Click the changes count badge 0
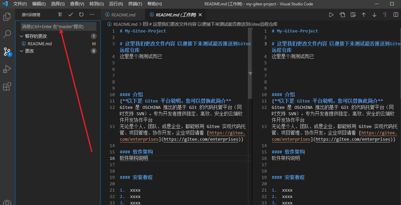 (x=94, y=51)
